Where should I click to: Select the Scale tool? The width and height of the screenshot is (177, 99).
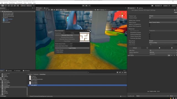9,5
